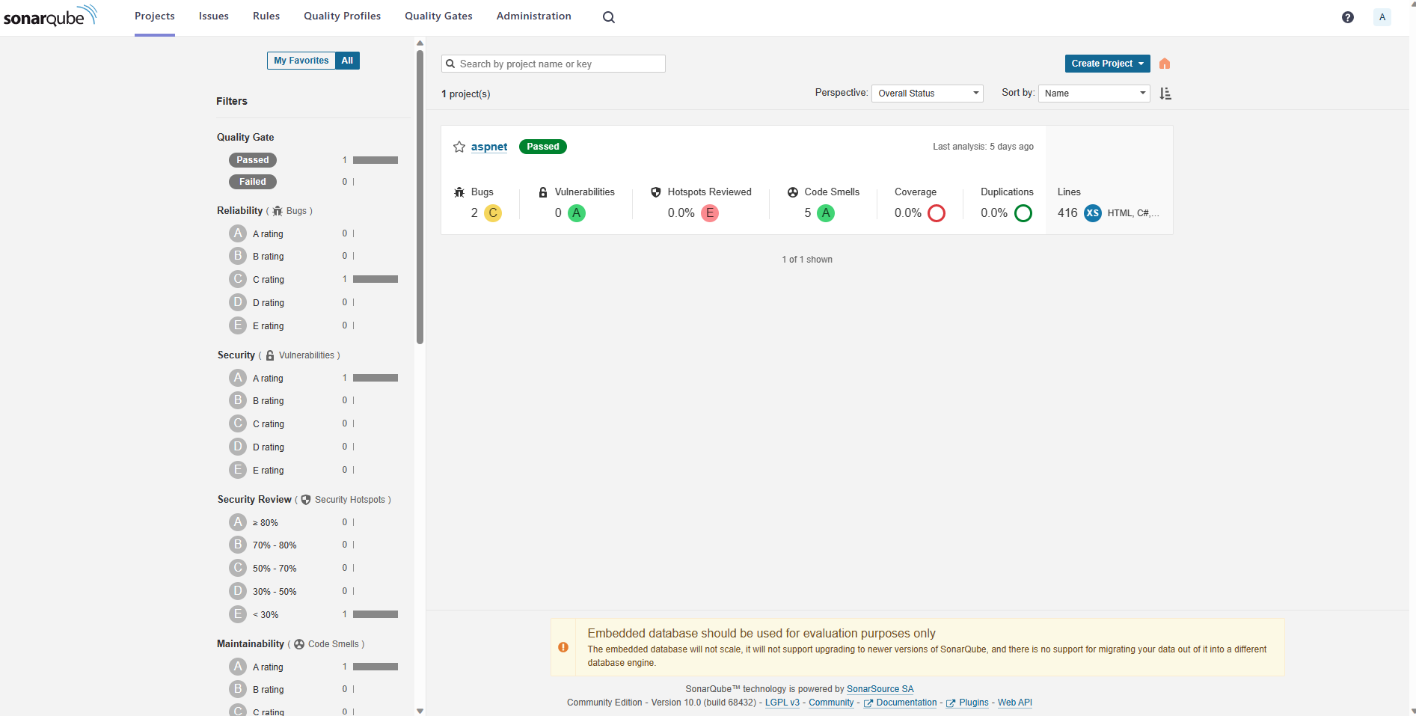Open the Rules tab
The height and width of the screenshot is (716, 1416).
(x=266, y=16)
